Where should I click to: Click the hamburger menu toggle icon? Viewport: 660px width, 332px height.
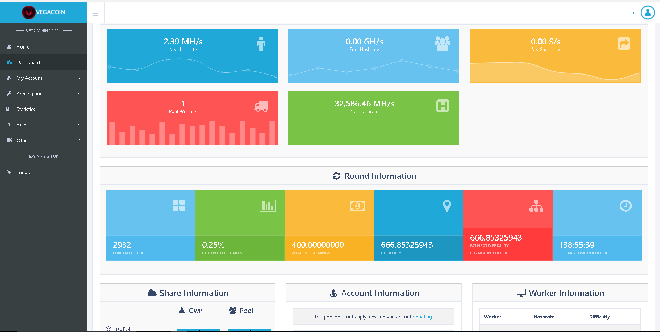pyautogui.click(x=95, y=13)
